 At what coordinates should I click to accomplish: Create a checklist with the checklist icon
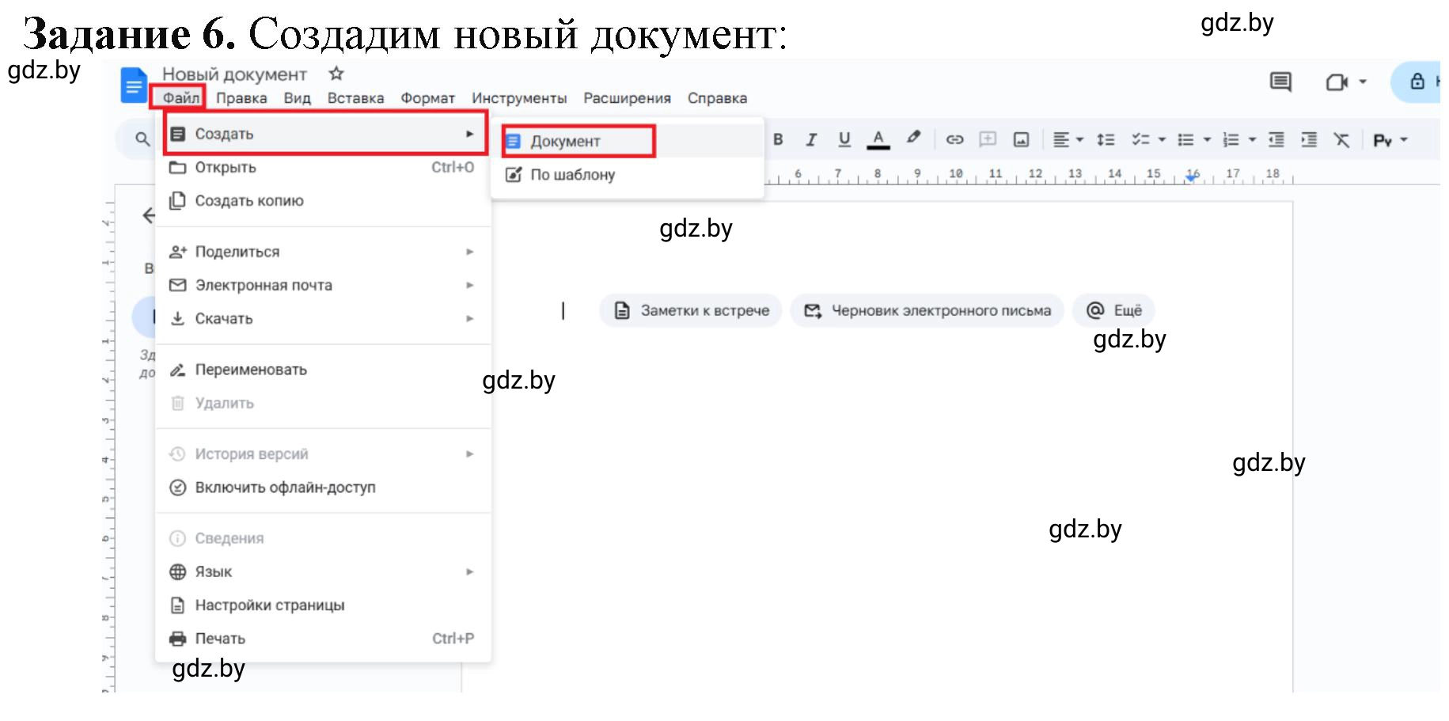[x=1140, y=140]
